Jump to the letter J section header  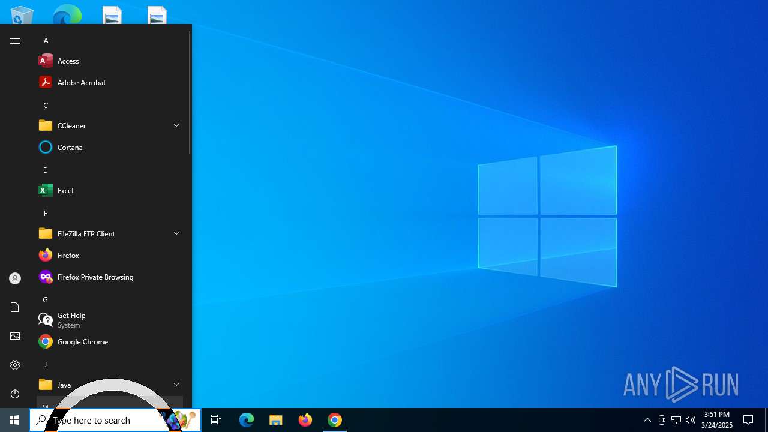[110, 364]
